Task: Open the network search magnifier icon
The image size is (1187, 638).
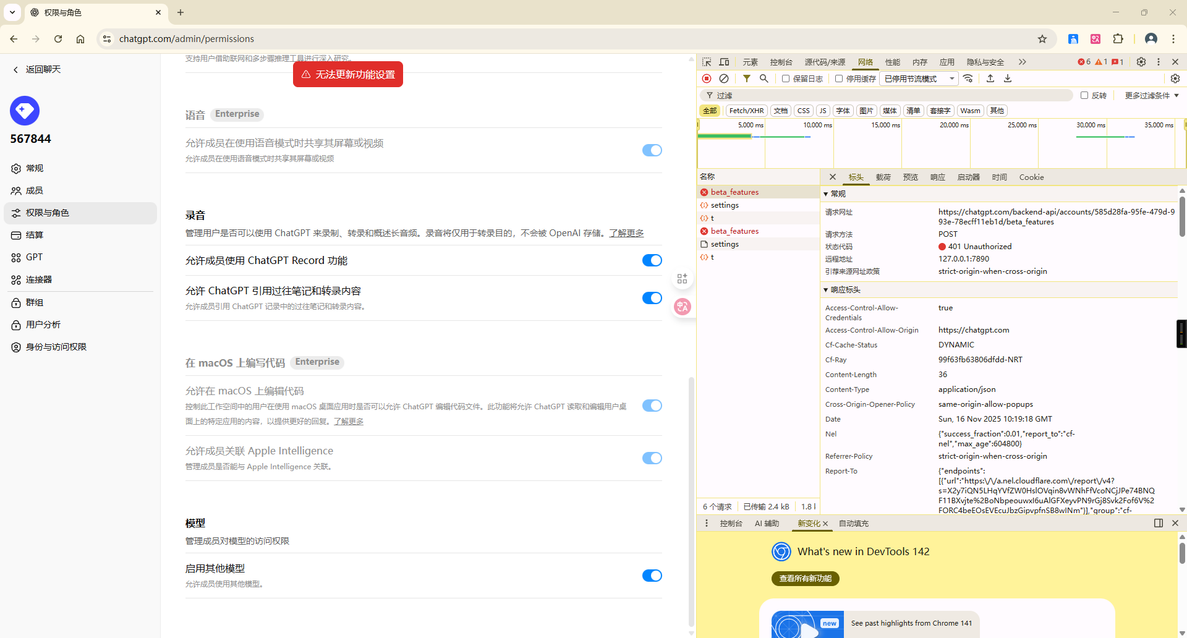Action: 764,79
